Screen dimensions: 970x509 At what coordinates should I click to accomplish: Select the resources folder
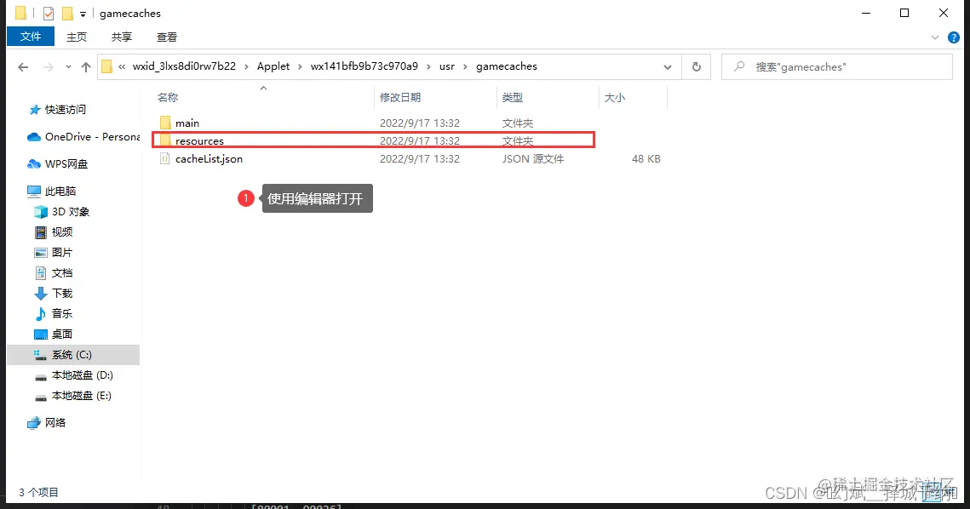coord(199,141)
